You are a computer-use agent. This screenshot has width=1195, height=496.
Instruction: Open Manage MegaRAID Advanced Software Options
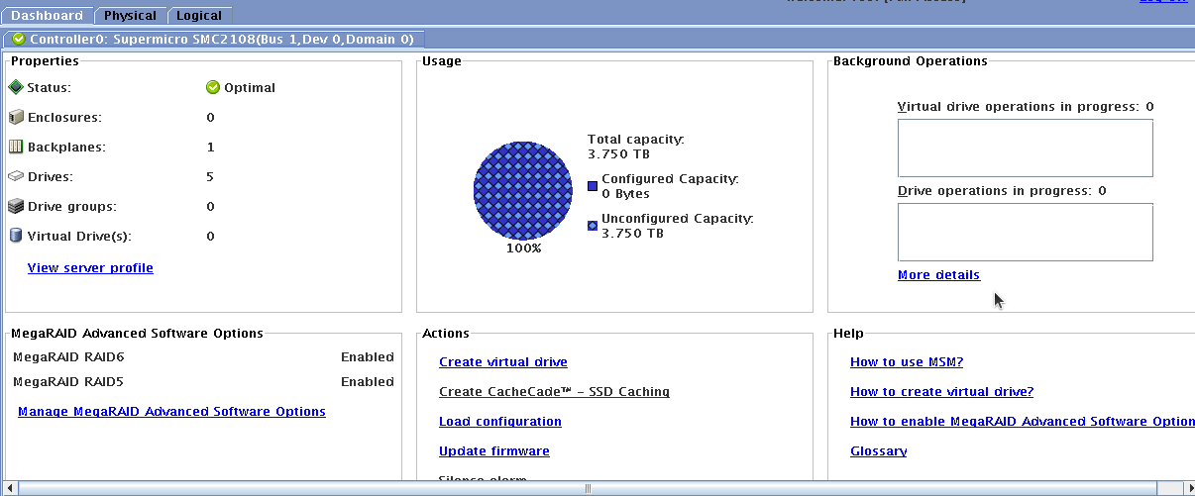click(x=171, y=411)
